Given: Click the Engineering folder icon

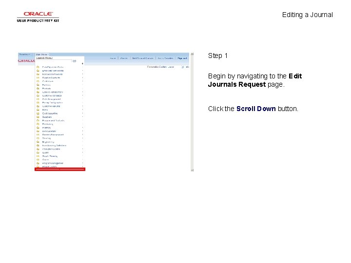Looking at the screenshot, I should pyautogui.click(x=38, y=142).
